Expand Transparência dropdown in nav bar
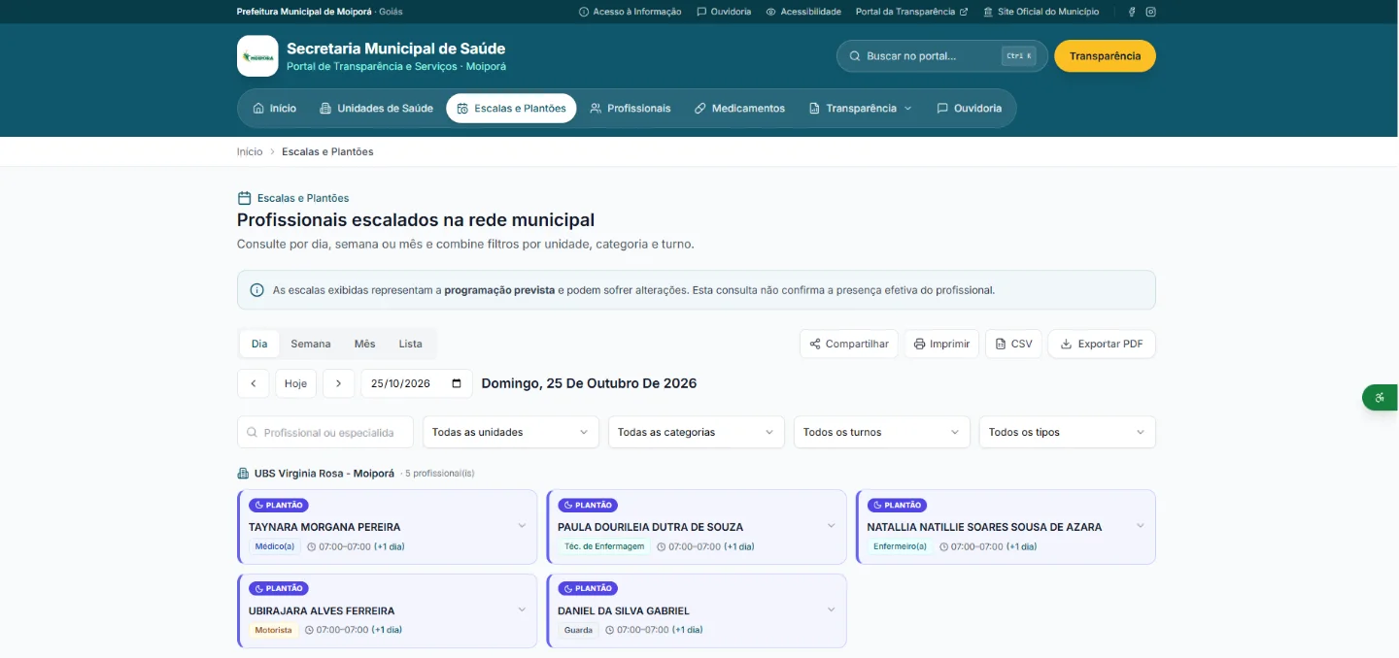The image size is (1399, 658). (x=860, y=109)
